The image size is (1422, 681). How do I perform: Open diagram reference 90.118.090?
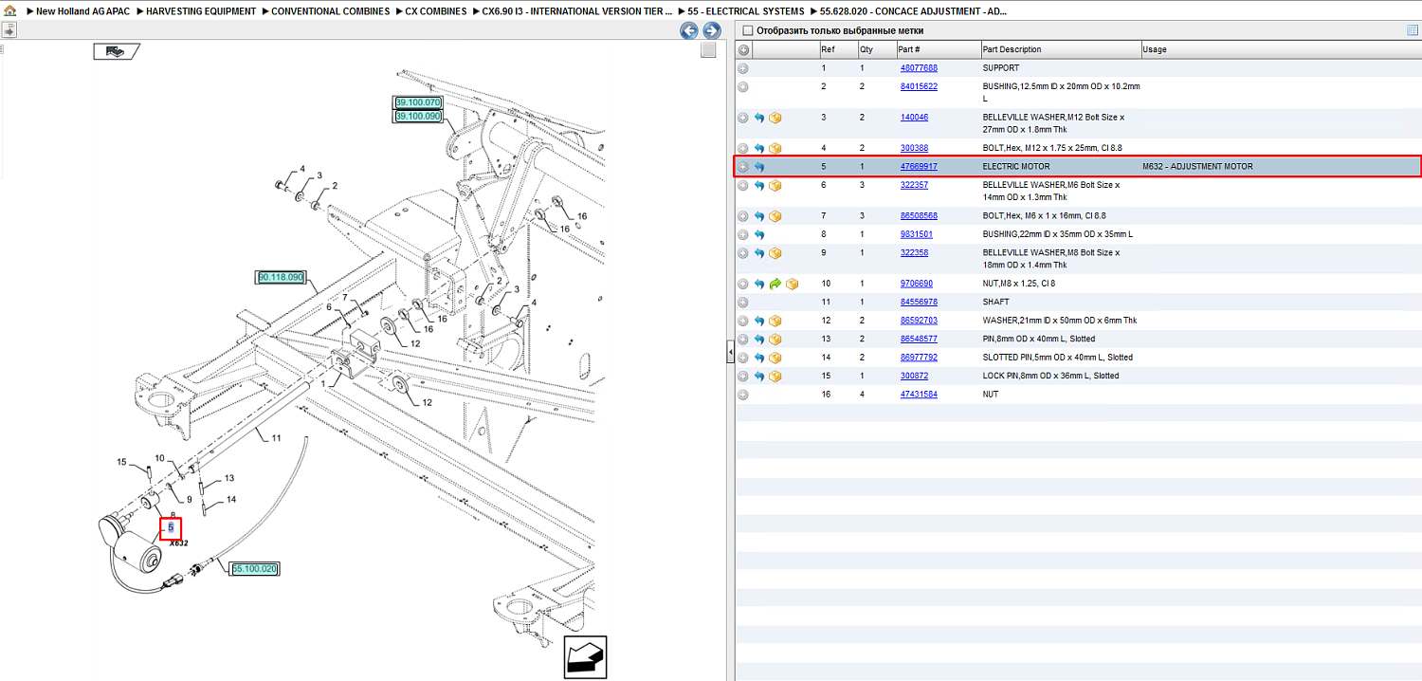click(x=281, y=278)
